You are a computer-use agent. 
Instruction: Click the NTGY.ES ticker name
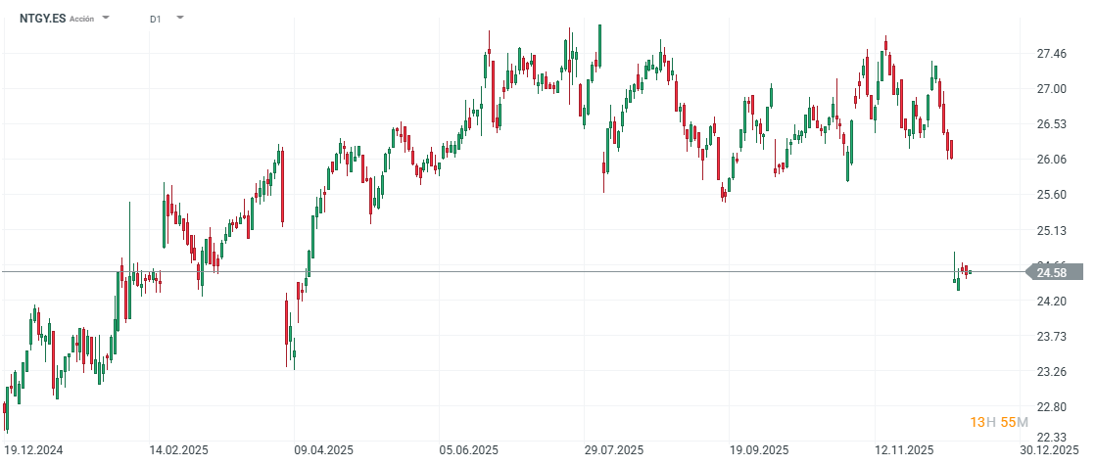point(42,19)
